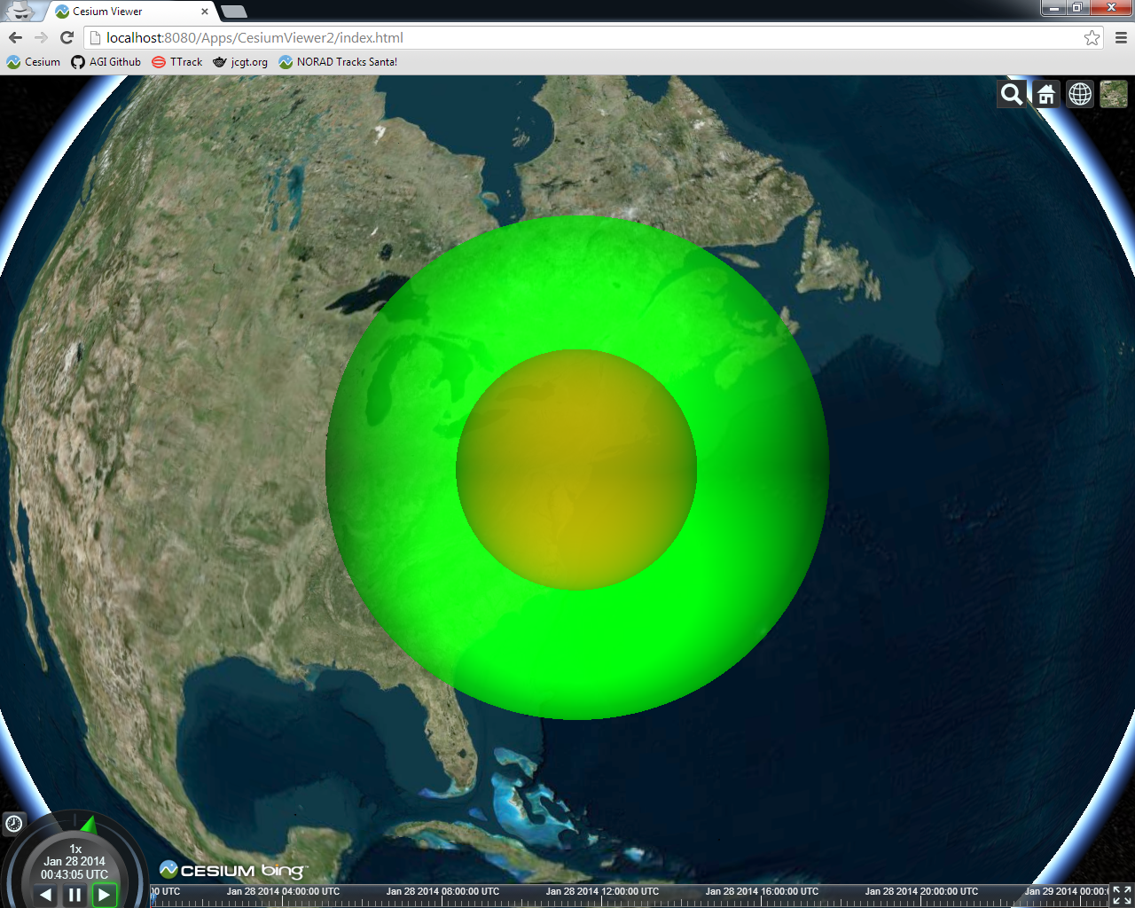This screenshot has height=908, width=1135.
Task: Open a new browser tab
Action: 233,12
